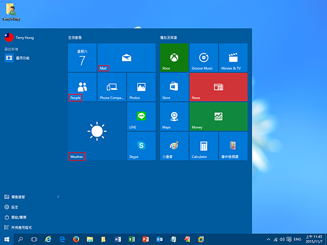Open the Calculator tile
Image resolution: width=327 pixels, height=245 pixels.
click(203, 145)
